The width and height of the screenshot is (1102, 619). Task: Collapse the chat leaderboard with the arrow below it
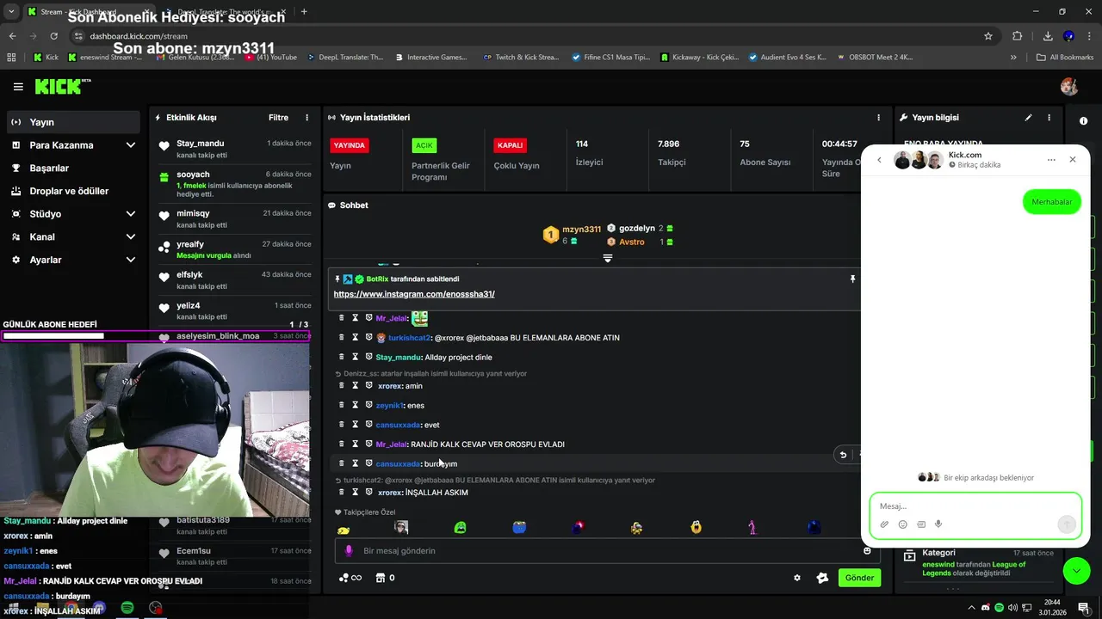pyautogui.click(x=608, y=258)
